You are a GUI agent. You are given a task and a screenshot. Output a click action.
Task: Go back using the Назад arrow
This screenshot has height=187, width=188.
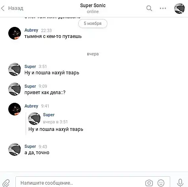(x=12, y=8)
